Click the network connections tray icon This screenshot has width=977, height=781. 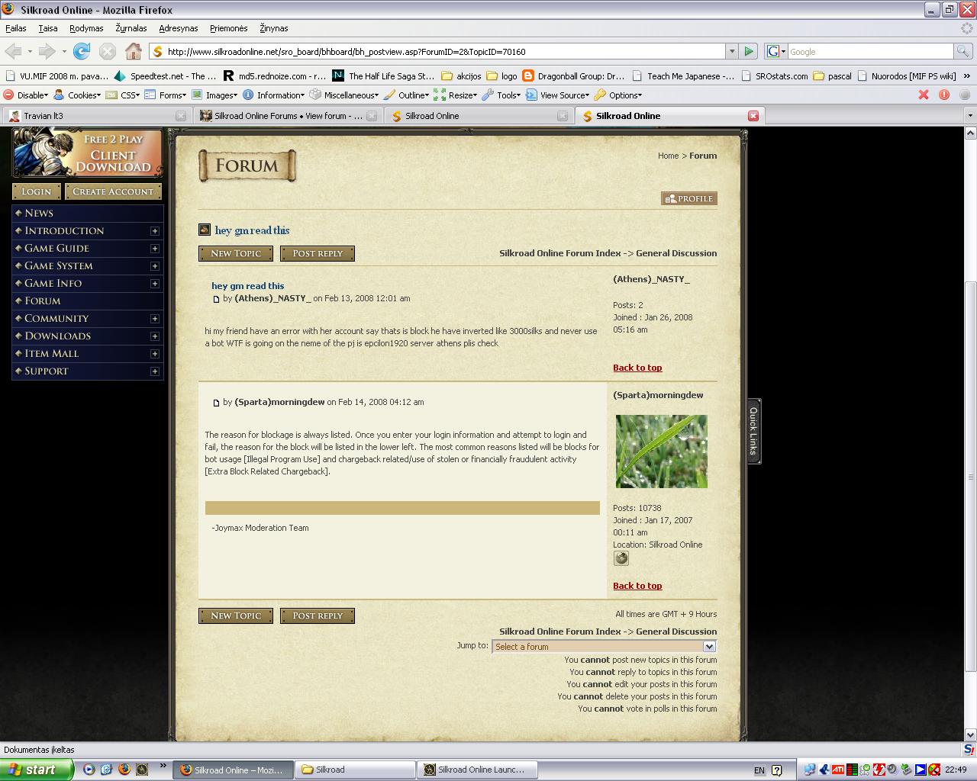(810, 770)
